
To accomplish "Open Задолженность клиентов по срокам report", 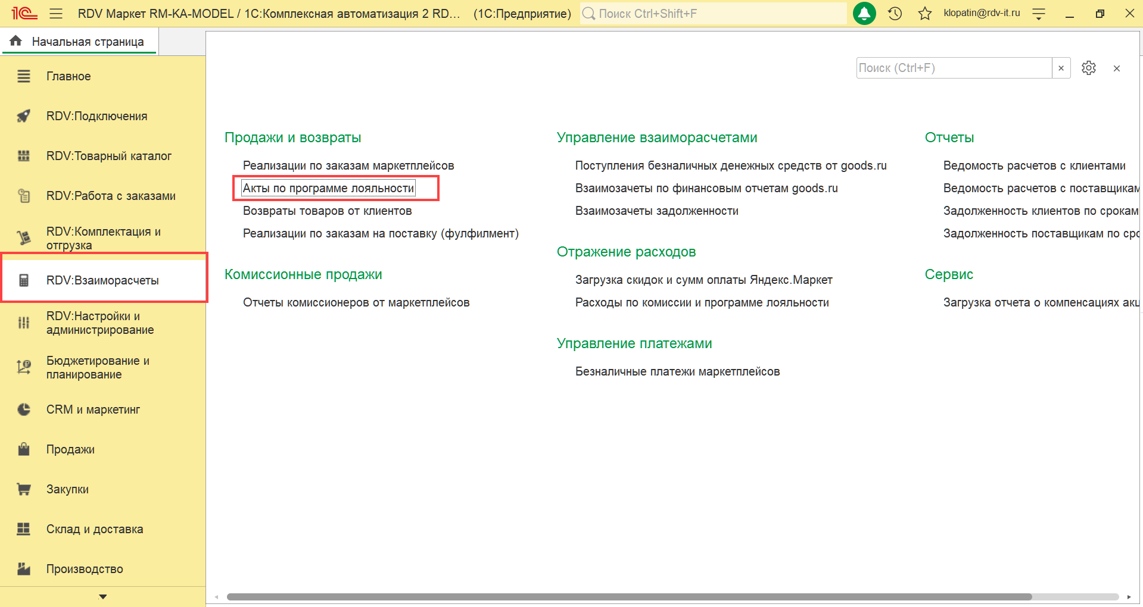I will (x=1041, y=211).
